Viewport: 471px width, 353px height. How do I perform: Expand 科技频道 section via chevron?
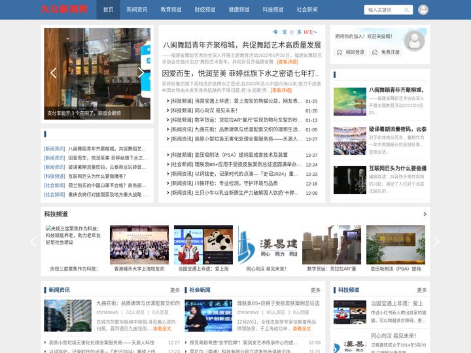(425, 214)
